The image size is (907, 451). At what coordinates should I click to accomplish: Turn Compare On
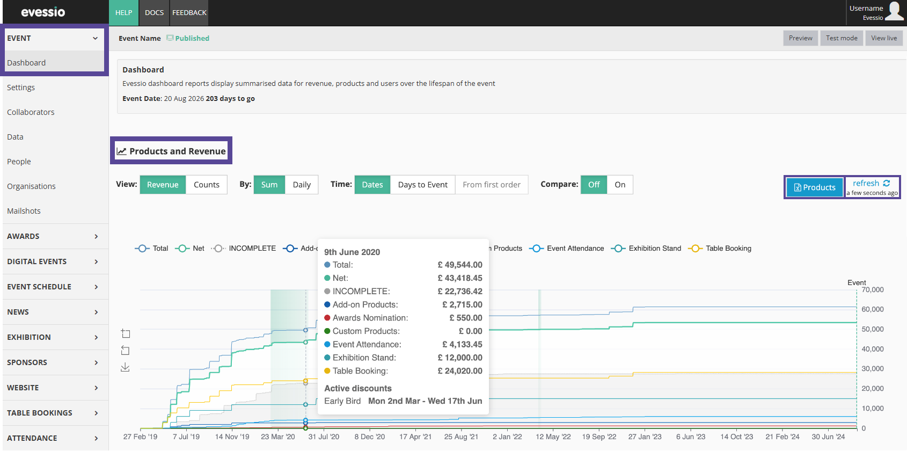coord(620,185)
